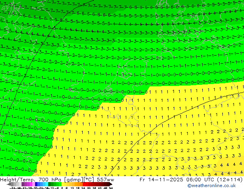
Task: Select the cyan swatch in the legend
Action: pyautogui.click(x=47, y=184)
